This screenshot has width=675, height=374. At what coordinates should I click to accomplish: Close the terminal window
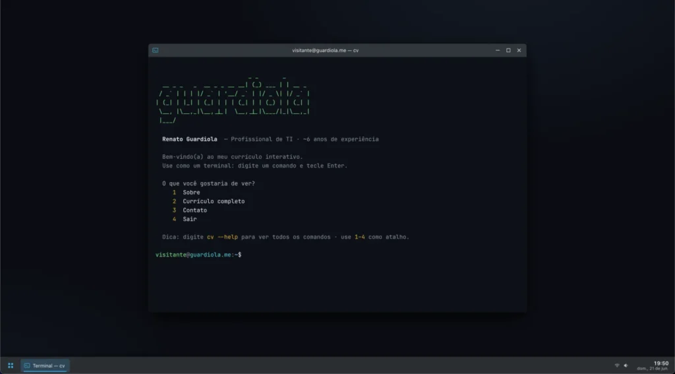point(519,50)
